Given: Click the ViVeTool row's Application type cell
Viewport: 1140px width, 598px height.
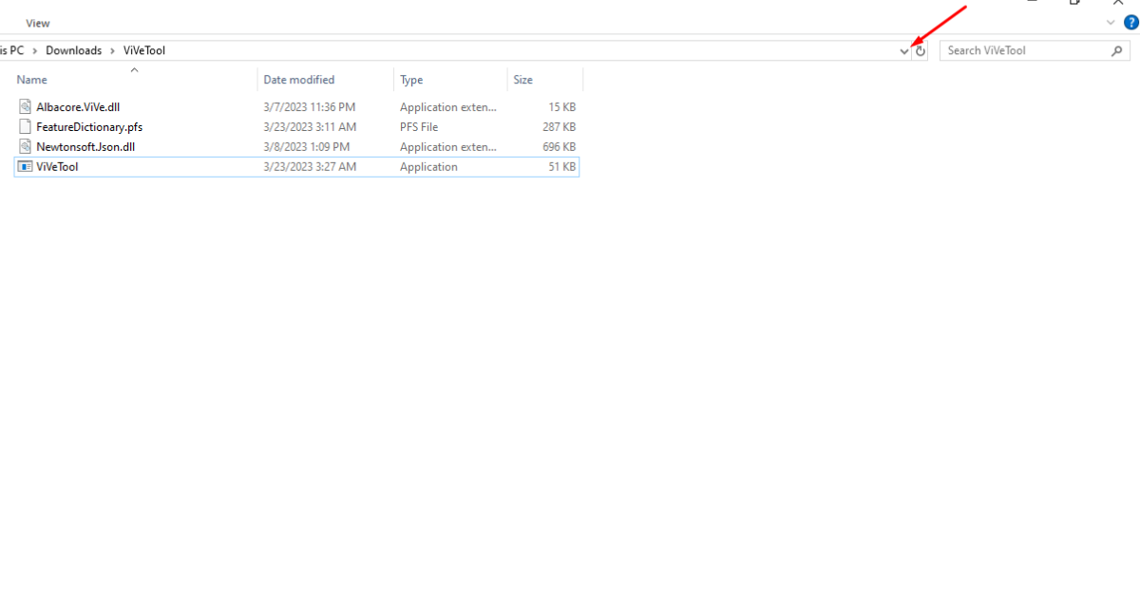Looking at the screenshot, I should (x=428, y=166).
